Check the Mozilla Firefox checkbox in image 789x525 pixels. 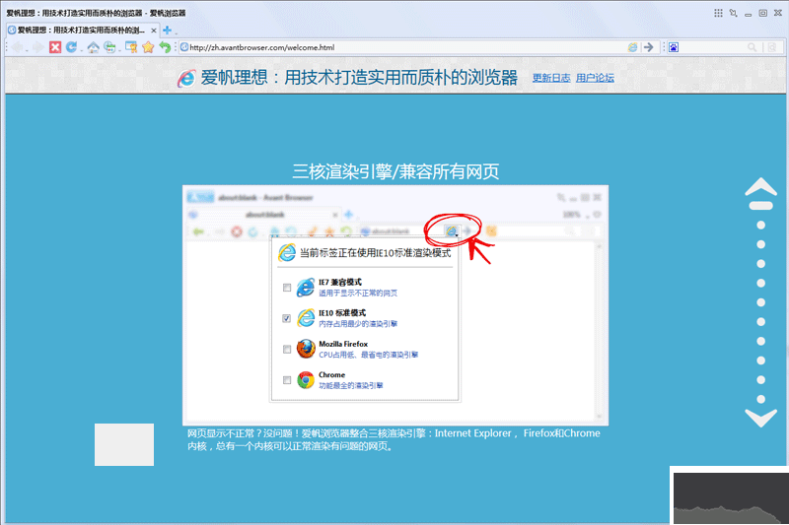pyautogui.click(x=287, y=349)
